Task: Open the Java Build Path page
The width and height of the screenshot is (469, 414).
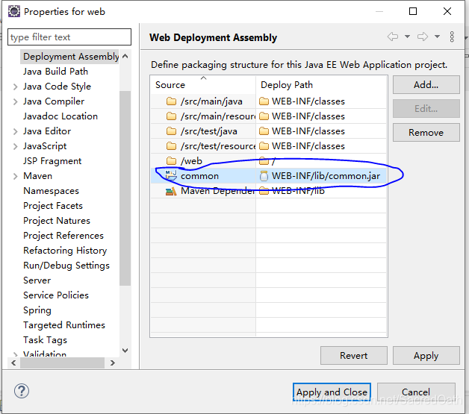Action: pyautogui.click(x=55, y=72)
